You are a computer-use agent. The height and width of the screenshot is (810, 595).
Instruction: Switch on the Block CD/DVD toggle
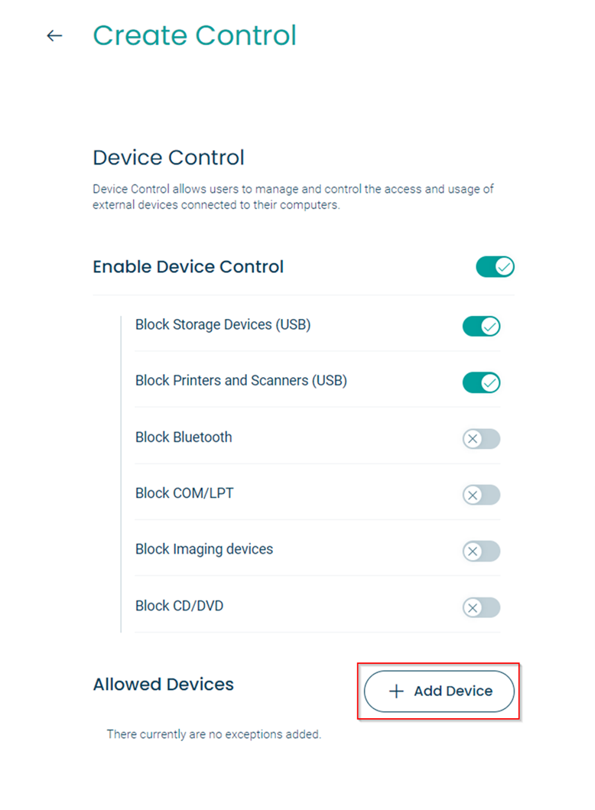click(481, 607)
